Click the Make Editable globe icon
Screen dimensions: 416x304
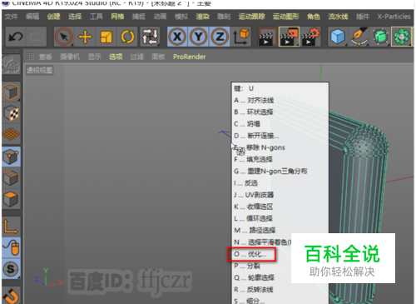(x=11, y=64)
